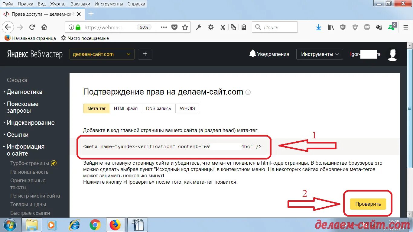The image size is (413, 232).
Task: Close the Права доступа browser tab
Action: pos(79,14)
